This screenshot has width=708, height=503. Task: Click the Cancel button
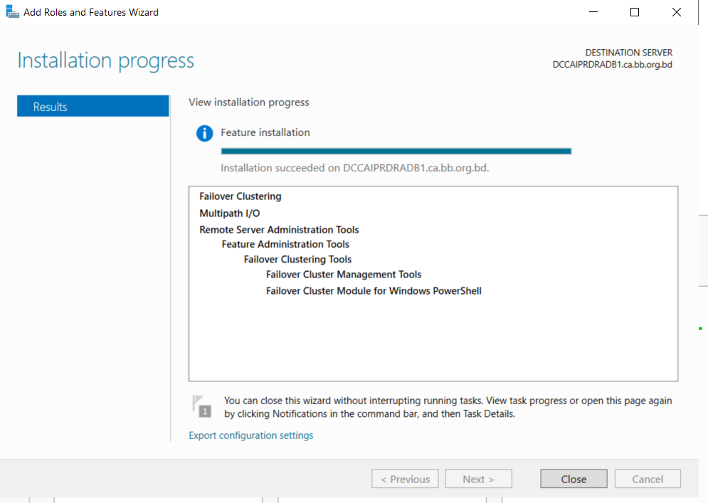(648, 479)
